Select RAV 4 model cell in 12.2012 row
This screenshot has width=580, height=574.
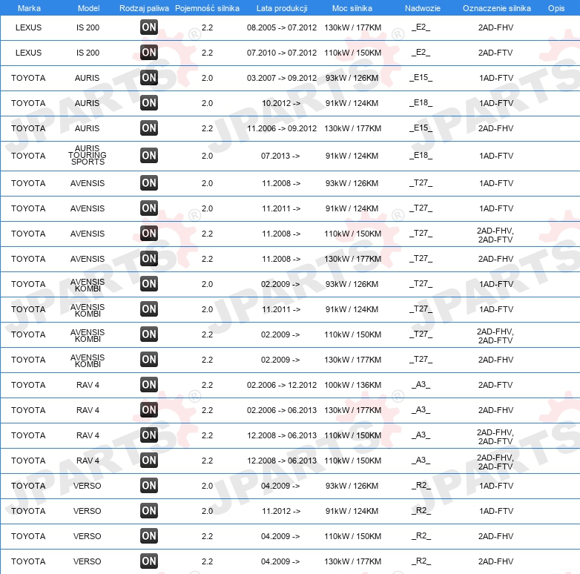(88, 385)
